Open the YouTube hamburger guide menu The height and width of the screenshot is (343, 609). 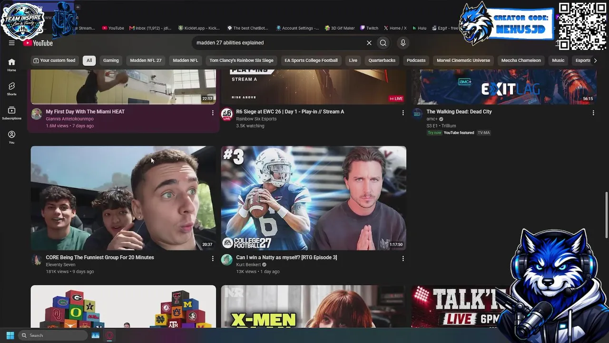(x=11, y=43)
